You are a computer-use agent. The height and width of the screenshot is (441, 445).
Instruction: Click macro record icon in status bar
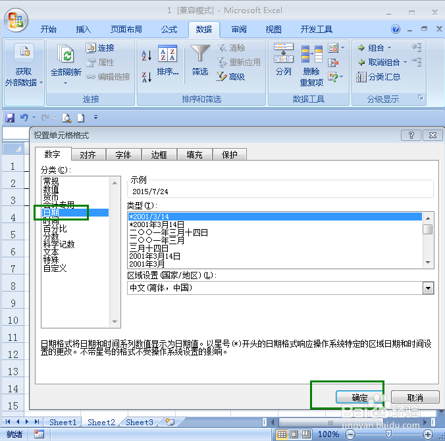(39, 434)
